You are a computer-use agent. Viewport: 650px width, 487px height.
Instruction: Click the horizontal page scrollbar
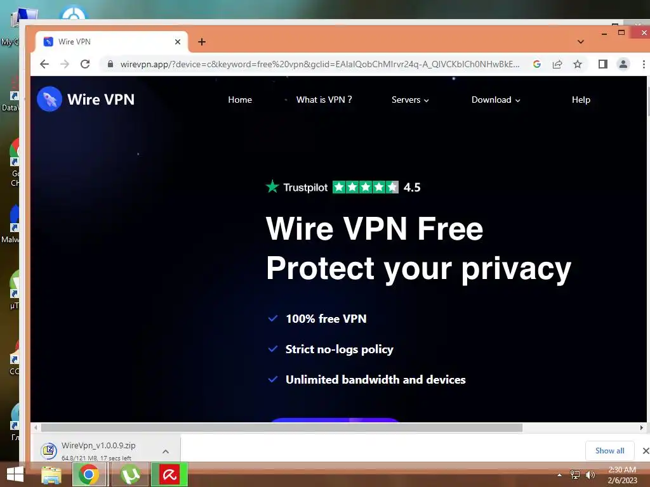coord(282,427)
